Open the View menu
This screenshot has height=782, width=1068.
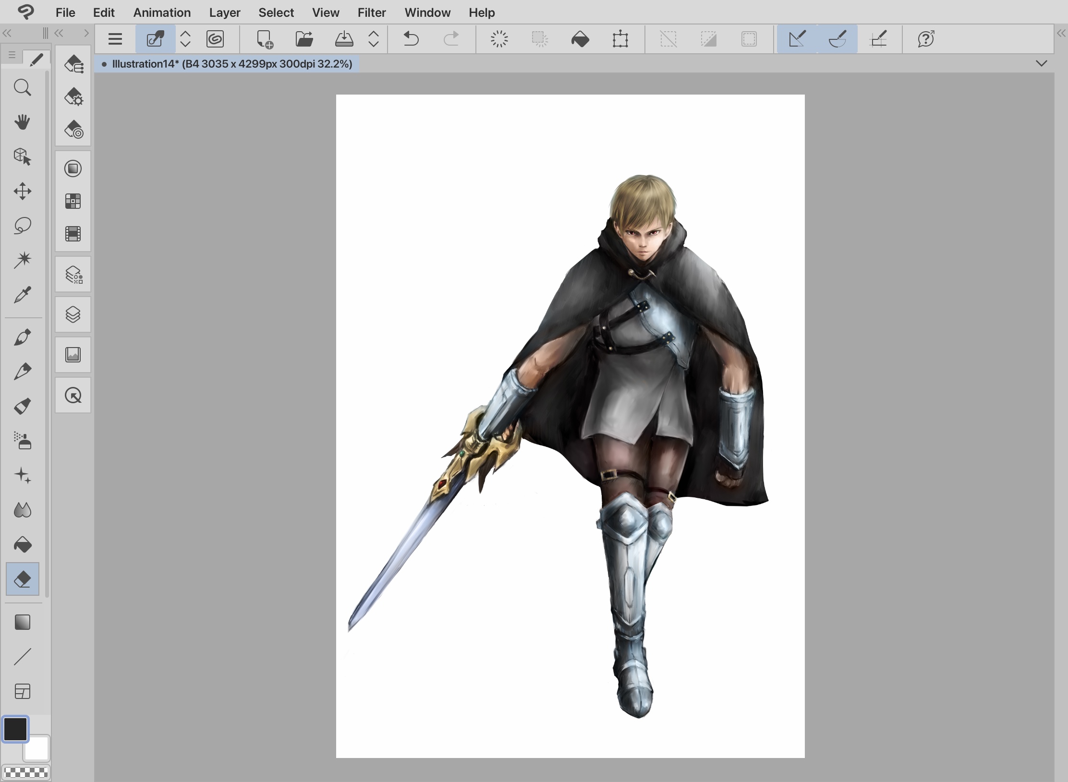[x=326, y=12]
